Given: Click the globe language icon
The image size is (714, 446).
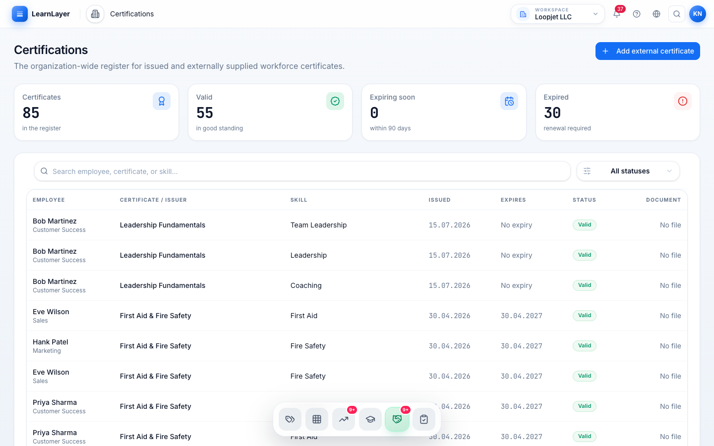Looking at the screenshot, I should (656, 14).
